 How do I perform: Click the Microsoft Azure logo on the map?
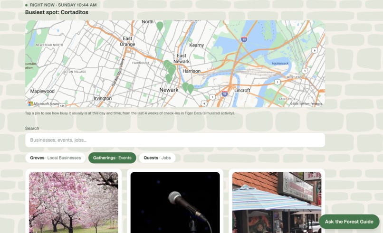(44, 104)
